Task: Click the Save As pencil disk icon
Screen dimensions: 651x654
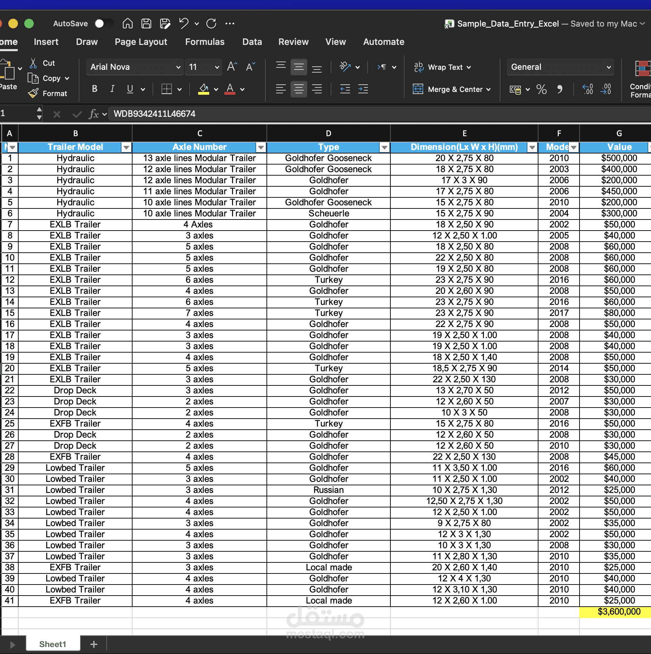Action: [165, 24]
